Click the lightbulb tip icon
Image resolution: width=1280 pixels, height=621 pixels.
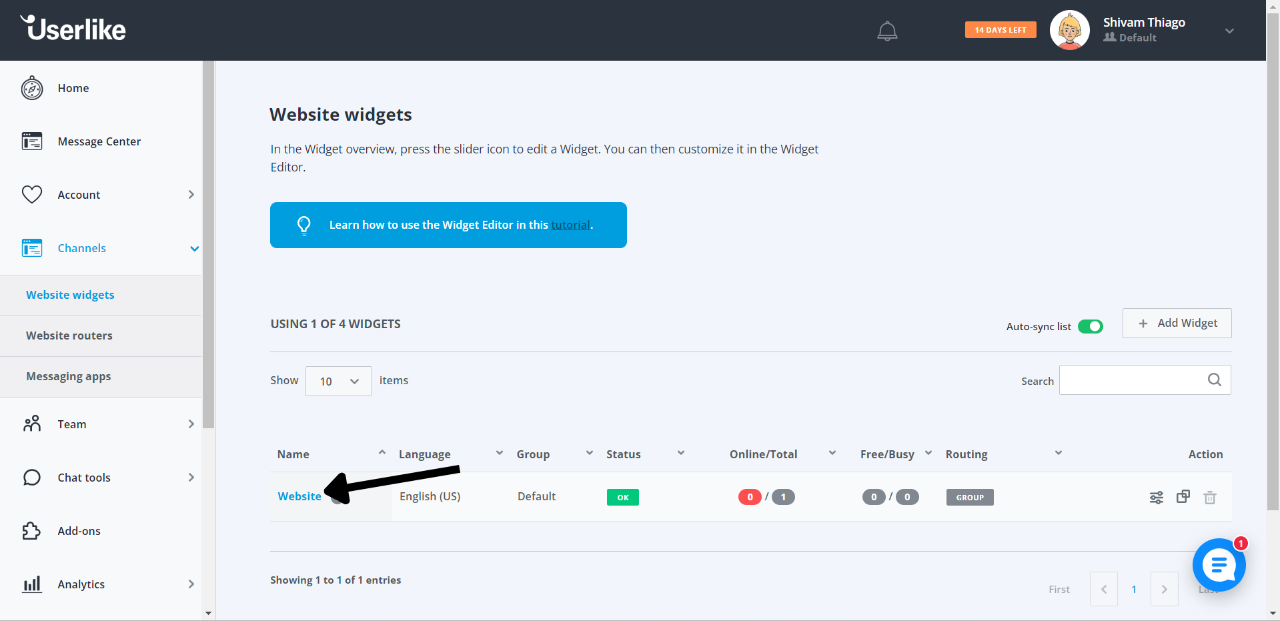point(304,225)
